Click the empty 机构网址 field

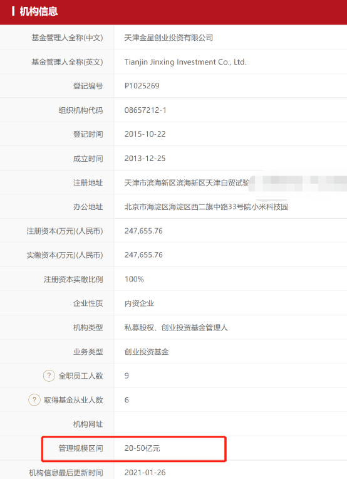[x=230, y=424]
